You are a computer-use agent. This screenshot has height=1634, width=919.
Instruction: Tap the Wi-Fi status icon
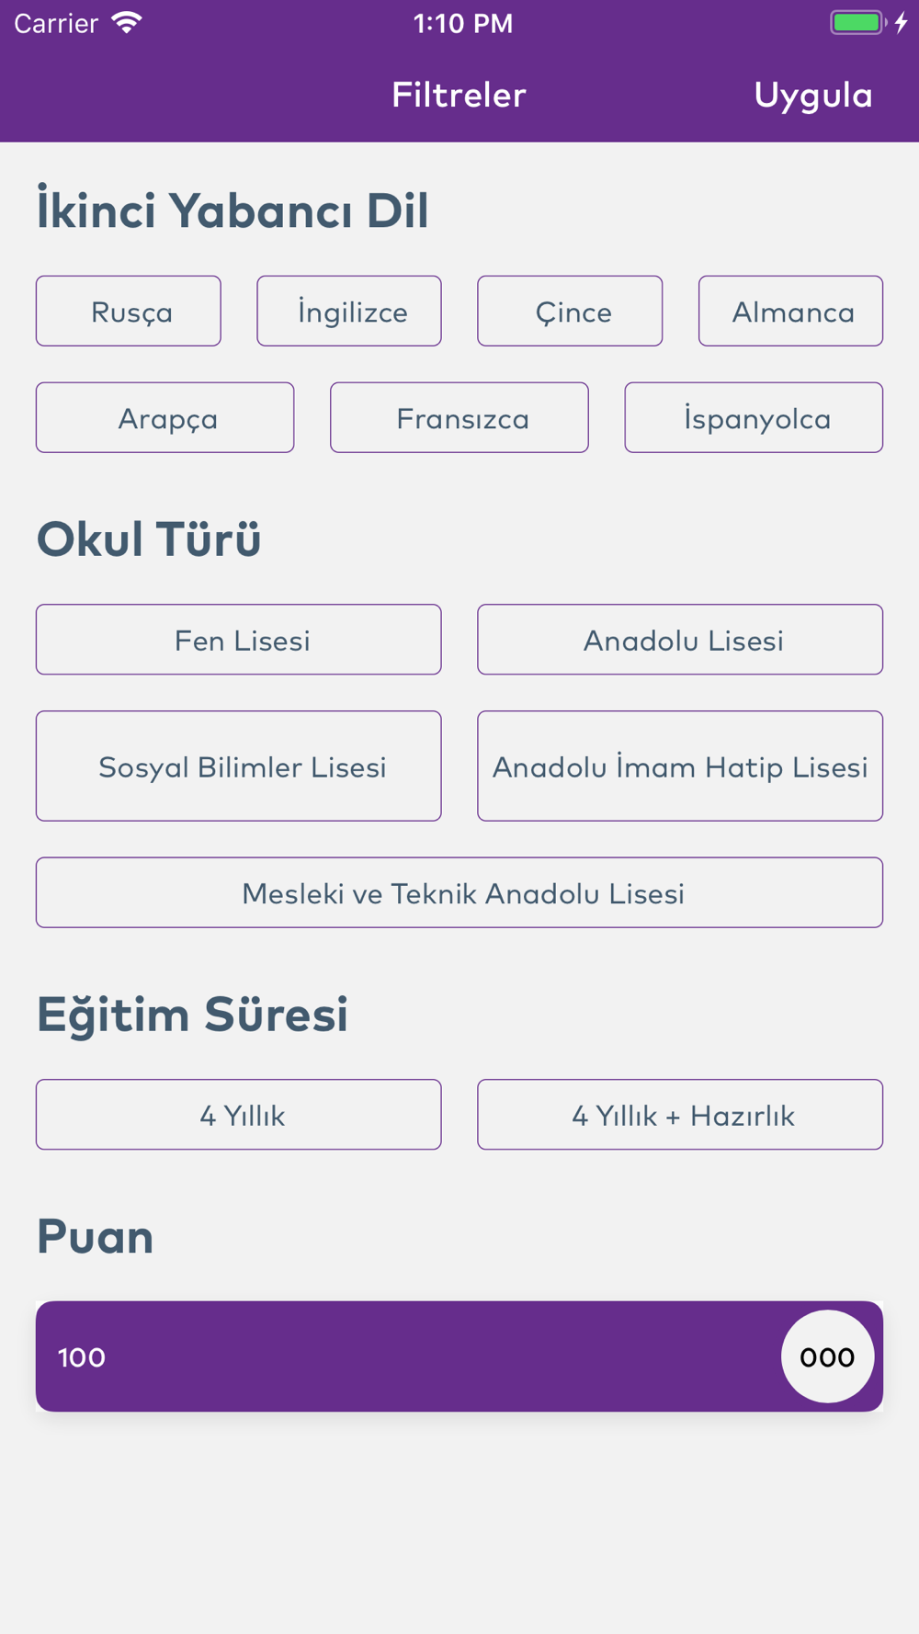point(127,23)
